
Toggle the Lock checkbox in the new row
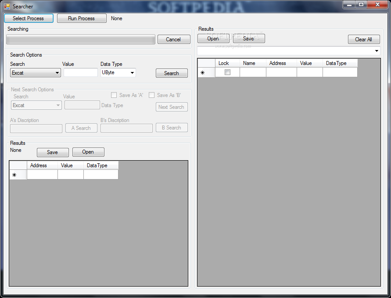[x=227, y=72]
